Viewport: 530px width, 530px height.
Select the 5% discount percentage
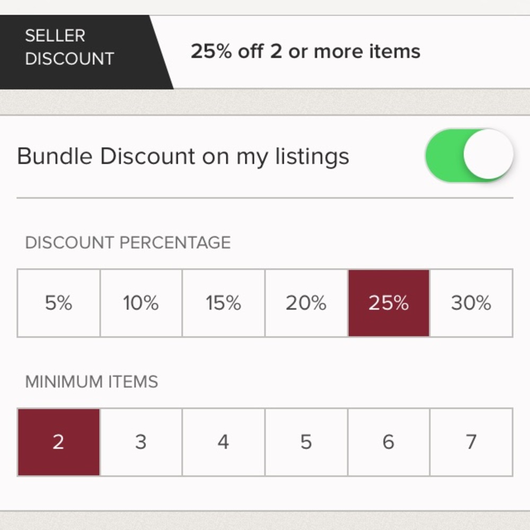[x=59, y=303]
